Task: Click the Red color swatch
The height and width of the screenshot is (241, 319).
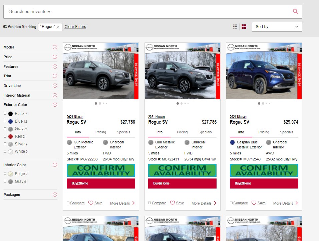Action: pyautogui.click(x=11, y=136)
